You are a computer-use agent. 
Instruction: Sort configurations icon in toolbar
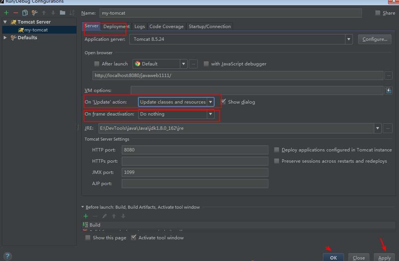72,13
